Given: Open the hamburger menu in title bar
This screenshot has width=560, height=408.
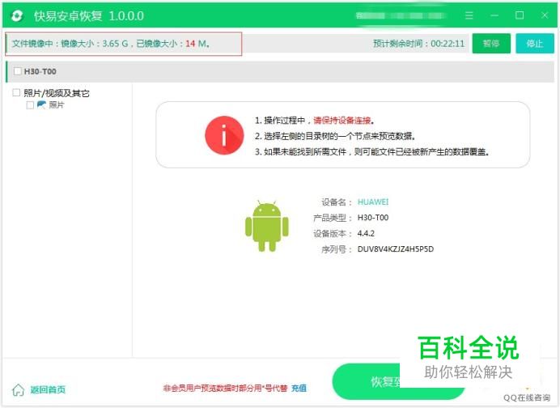Looking at the screenshot, I should tap(469, 15).
